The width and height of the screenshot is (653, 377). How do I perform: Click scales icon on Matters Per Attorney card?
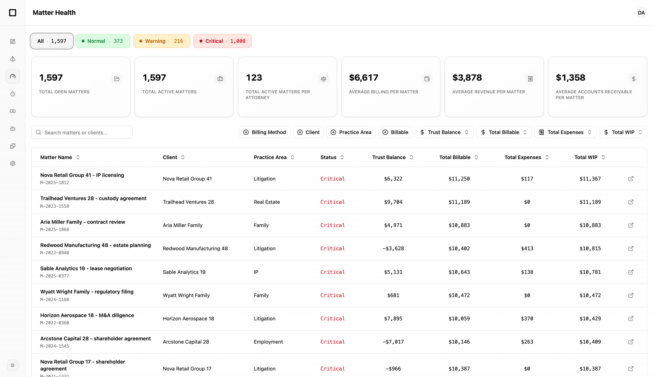pyautogui.click(x=323, y=79)
